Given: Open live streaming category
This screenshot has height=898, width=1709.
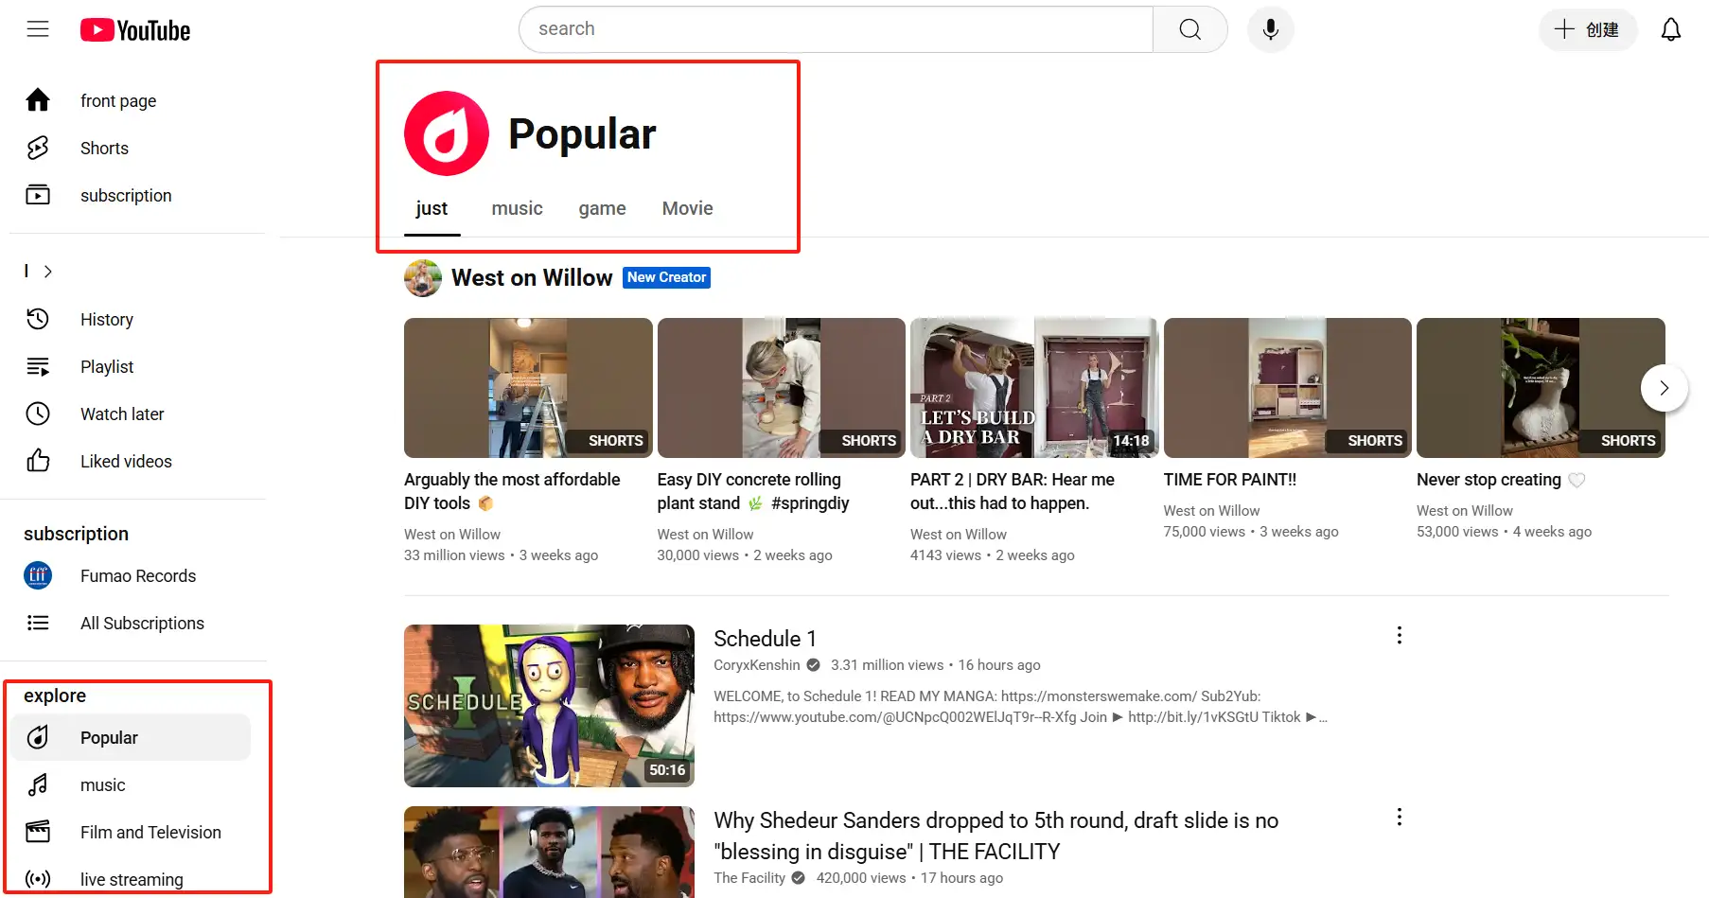Looking at the screenshot, I should click(132, 879).
